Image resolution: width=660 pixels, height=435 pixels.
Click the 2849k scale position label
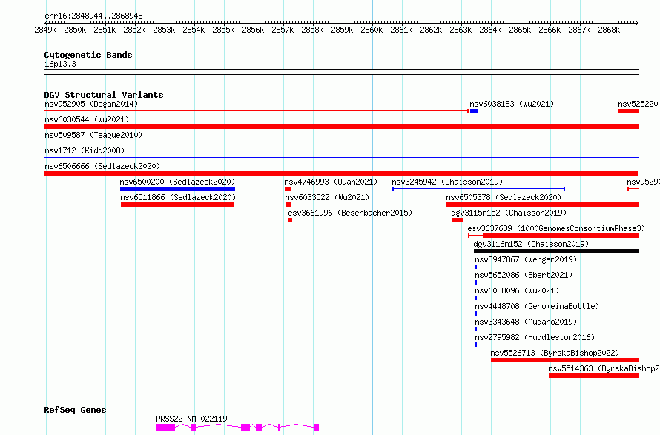(x=45, y=30)
